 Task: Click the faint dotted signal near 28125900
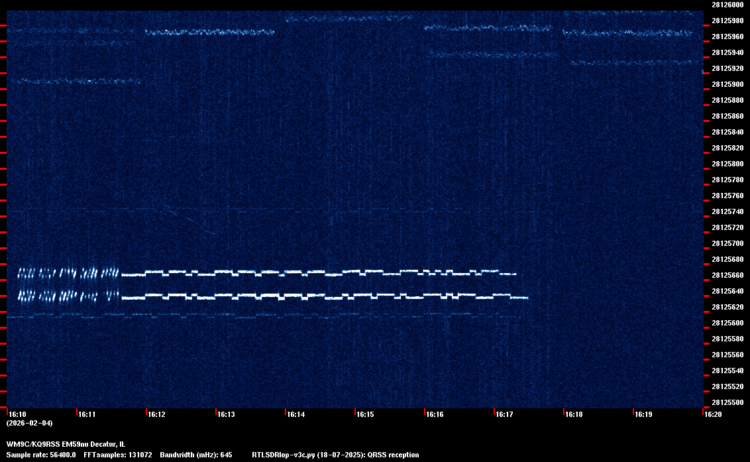pyautogui.click(x=73, y=82)
